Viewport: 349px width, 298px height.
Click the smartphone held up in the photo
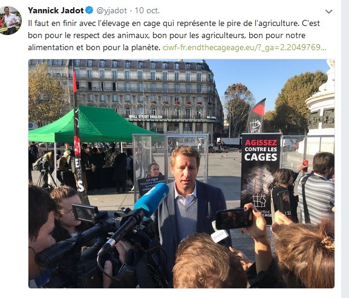[233, 219]
